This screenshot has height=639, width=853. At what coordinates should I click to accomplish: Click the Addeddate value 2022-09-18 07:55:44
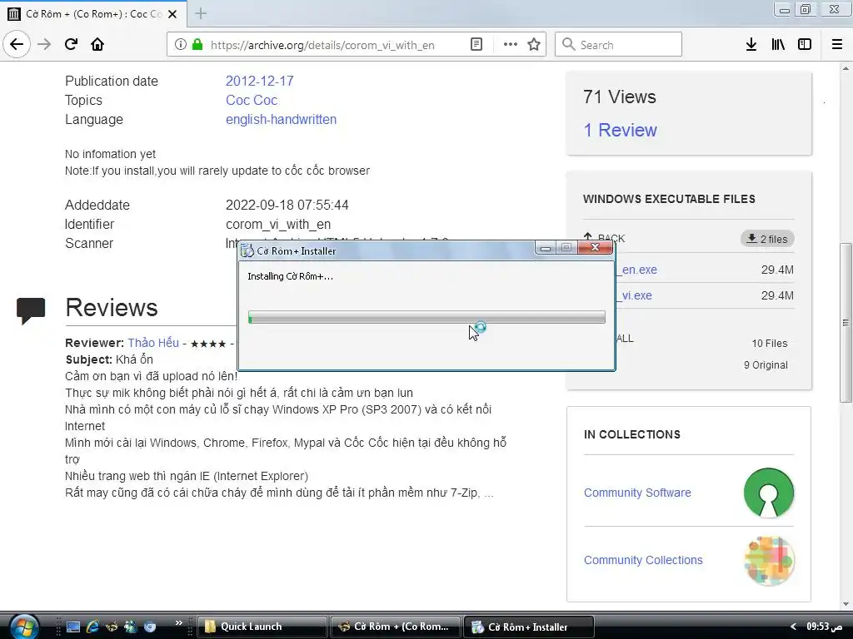click(x=287, y=205)
